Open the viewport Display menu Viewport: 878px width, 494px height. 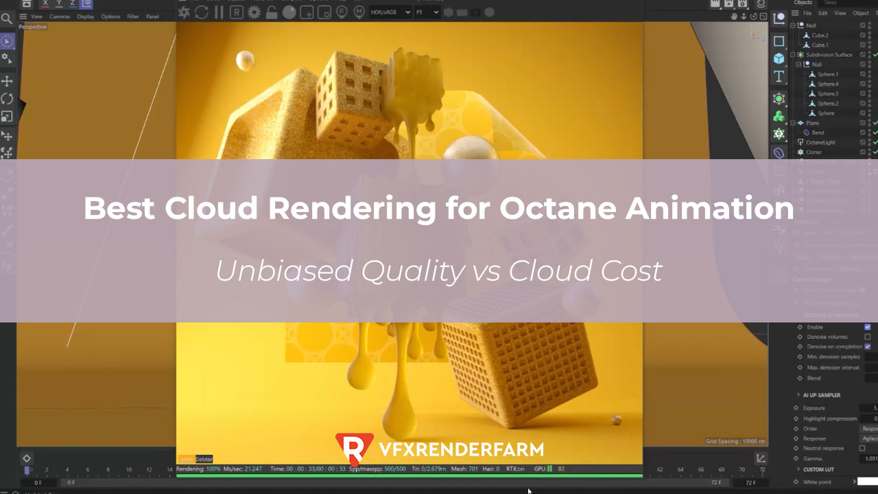point(86,16)
